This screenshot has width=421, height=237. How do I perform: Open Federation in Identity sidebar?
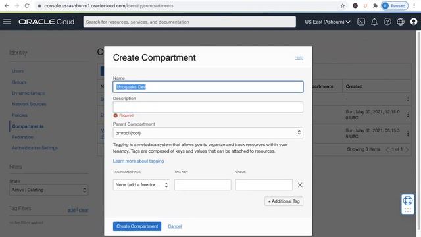(x=22, y=137)
